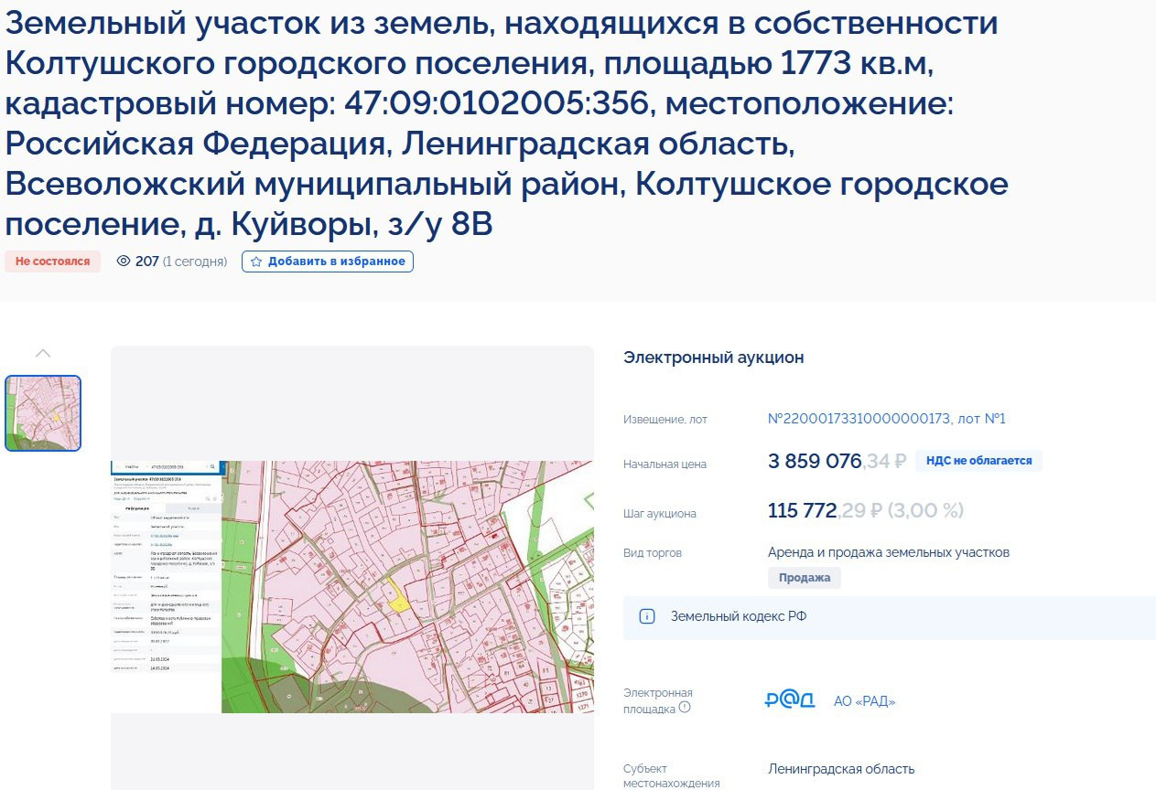1156x790 pixels.
Task: Click the Ленинградская область region value
Action: 841,769
